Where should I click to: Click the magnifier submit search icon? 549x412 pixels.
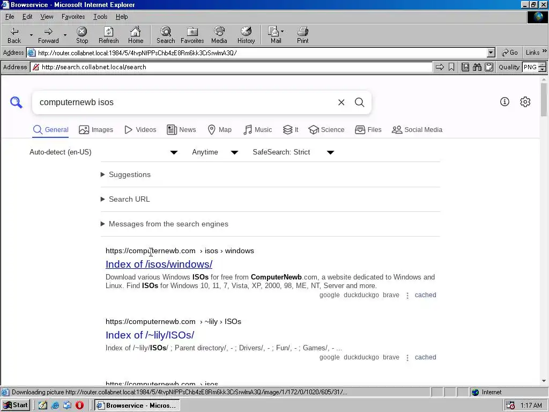click(x=360, y=102)
